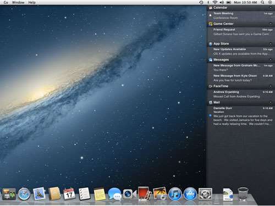Screen dimensions: 275x206
Task: Open the document stack in Dock
Action: click(x=228, y=194)
